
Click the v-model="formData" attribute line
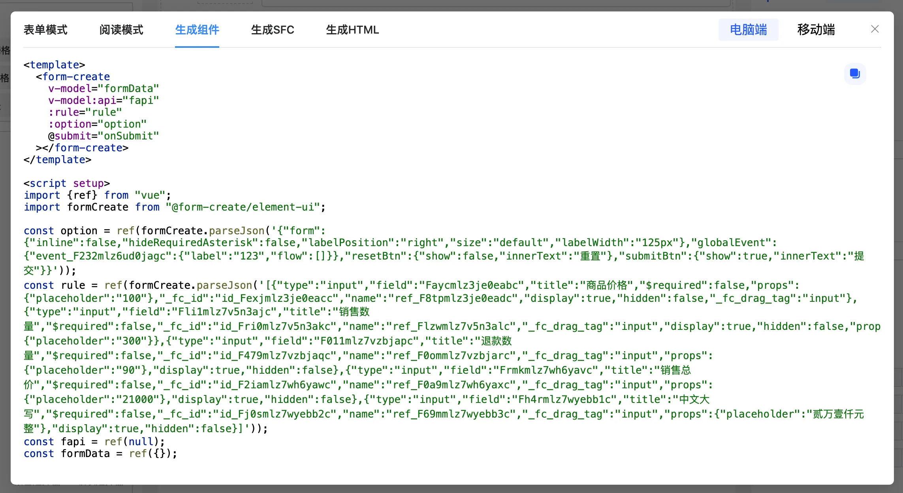[x=103, y=88]
